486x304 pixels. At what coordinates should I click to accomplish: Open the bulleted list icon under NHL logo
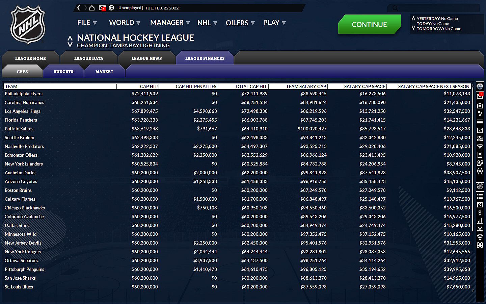click(480, 196)
